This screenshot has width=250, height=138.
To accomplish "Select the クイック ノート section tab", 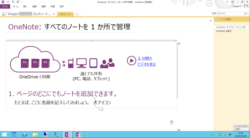I will coord(65,14).
